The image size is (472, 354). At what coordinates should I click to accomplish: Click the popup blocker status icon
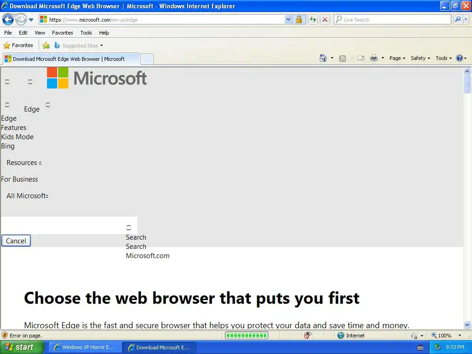pos(307,336)
